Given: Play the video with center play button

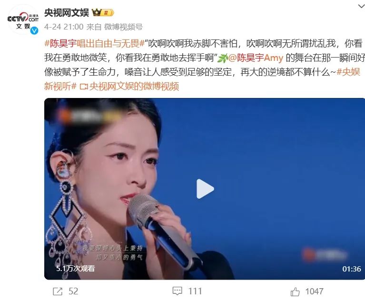Looking at the screenshot, I should 205,189.
